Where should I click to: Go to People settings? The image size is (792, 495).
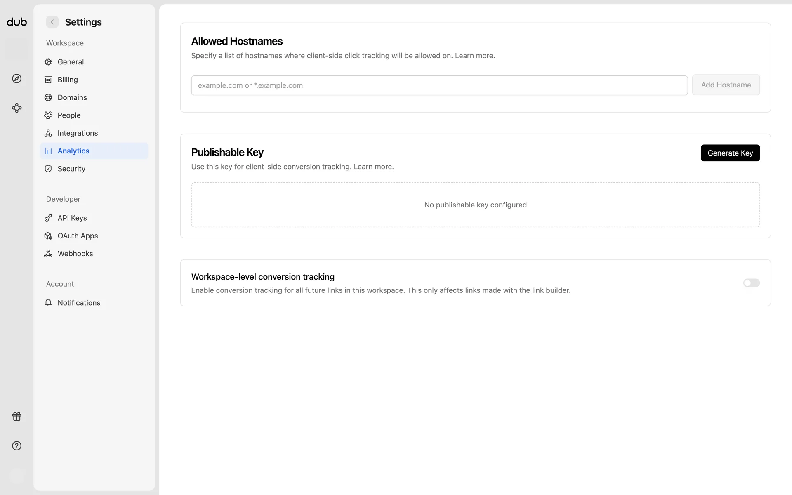(69, 115)
